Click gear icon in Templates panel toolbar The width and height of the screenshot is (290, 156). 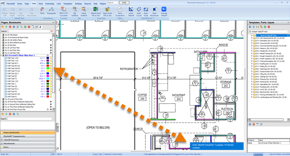click(250, 27)
